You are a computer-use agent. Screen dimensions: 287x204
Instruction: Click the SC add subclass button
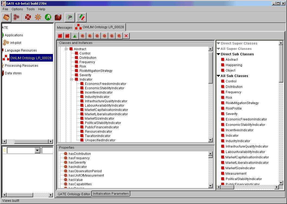(x=67, y=36)
